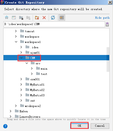Select the project directory icon

click(21, 18)
